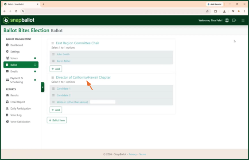Open browser extensions puzzle icon
This screenshot has width=249, height=160.
(x=215, y=11)
